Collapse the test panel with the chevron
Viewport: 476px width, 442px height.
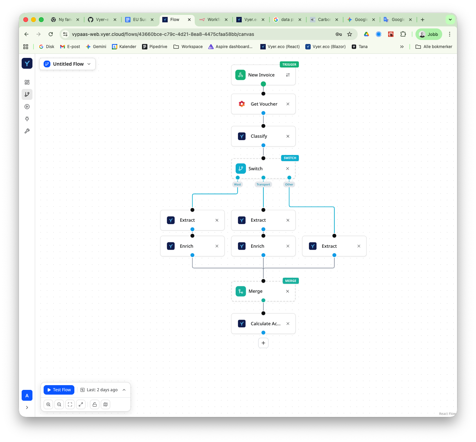124,390
